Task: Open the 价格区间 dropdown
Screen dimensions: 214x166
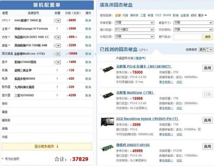Action: click(x=134, y=37)
